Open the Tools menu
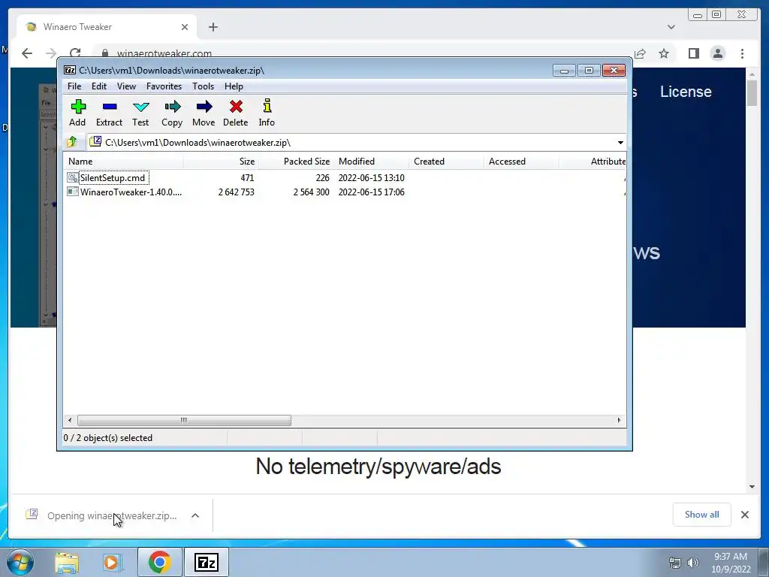The width and height of the screenshot is (769, 577). [x=203, y=86]
